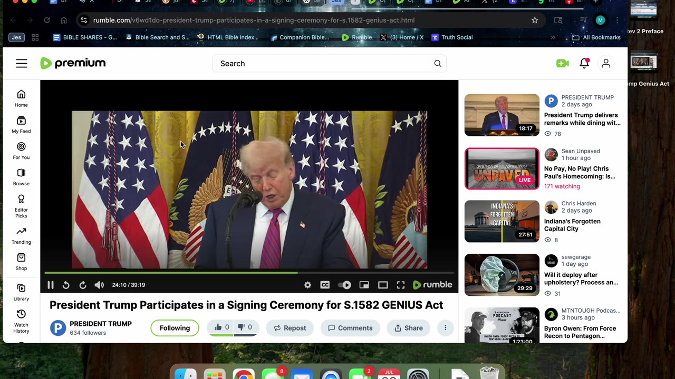The width and height of the screenshot is (675, 379).
Task: Click the Following button
Action: point(175,328)
